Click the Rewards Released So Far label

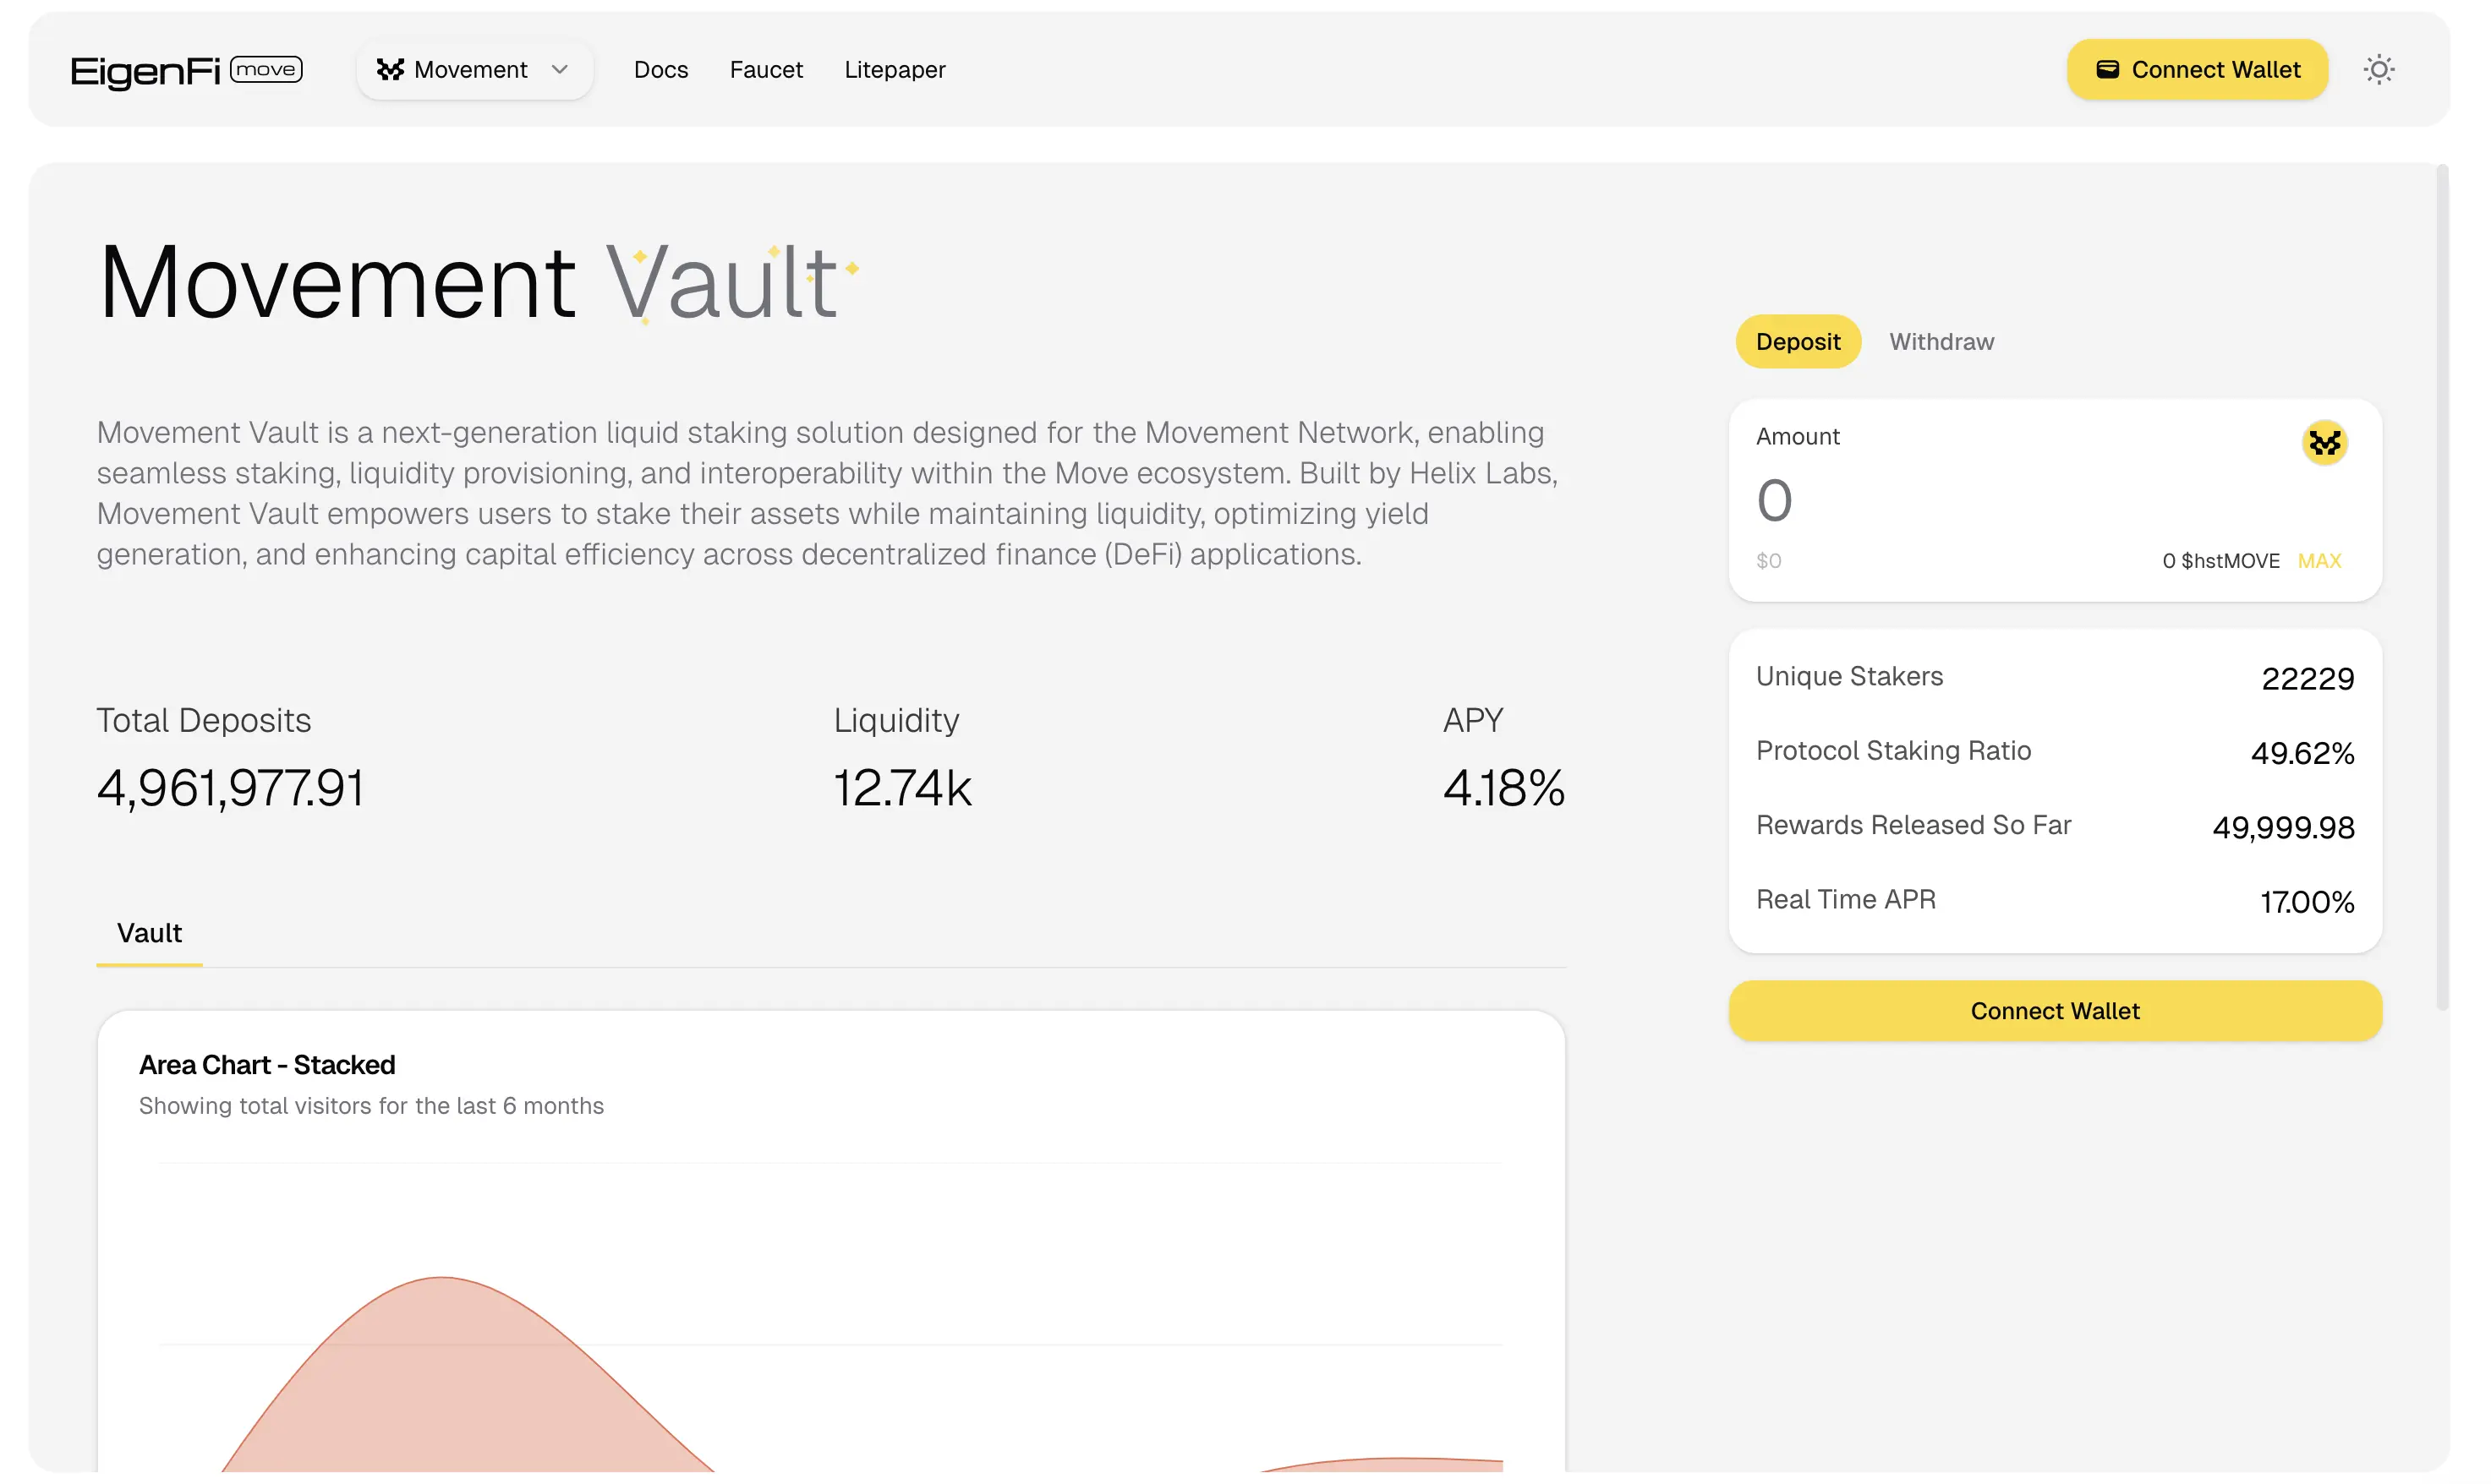1913,826
